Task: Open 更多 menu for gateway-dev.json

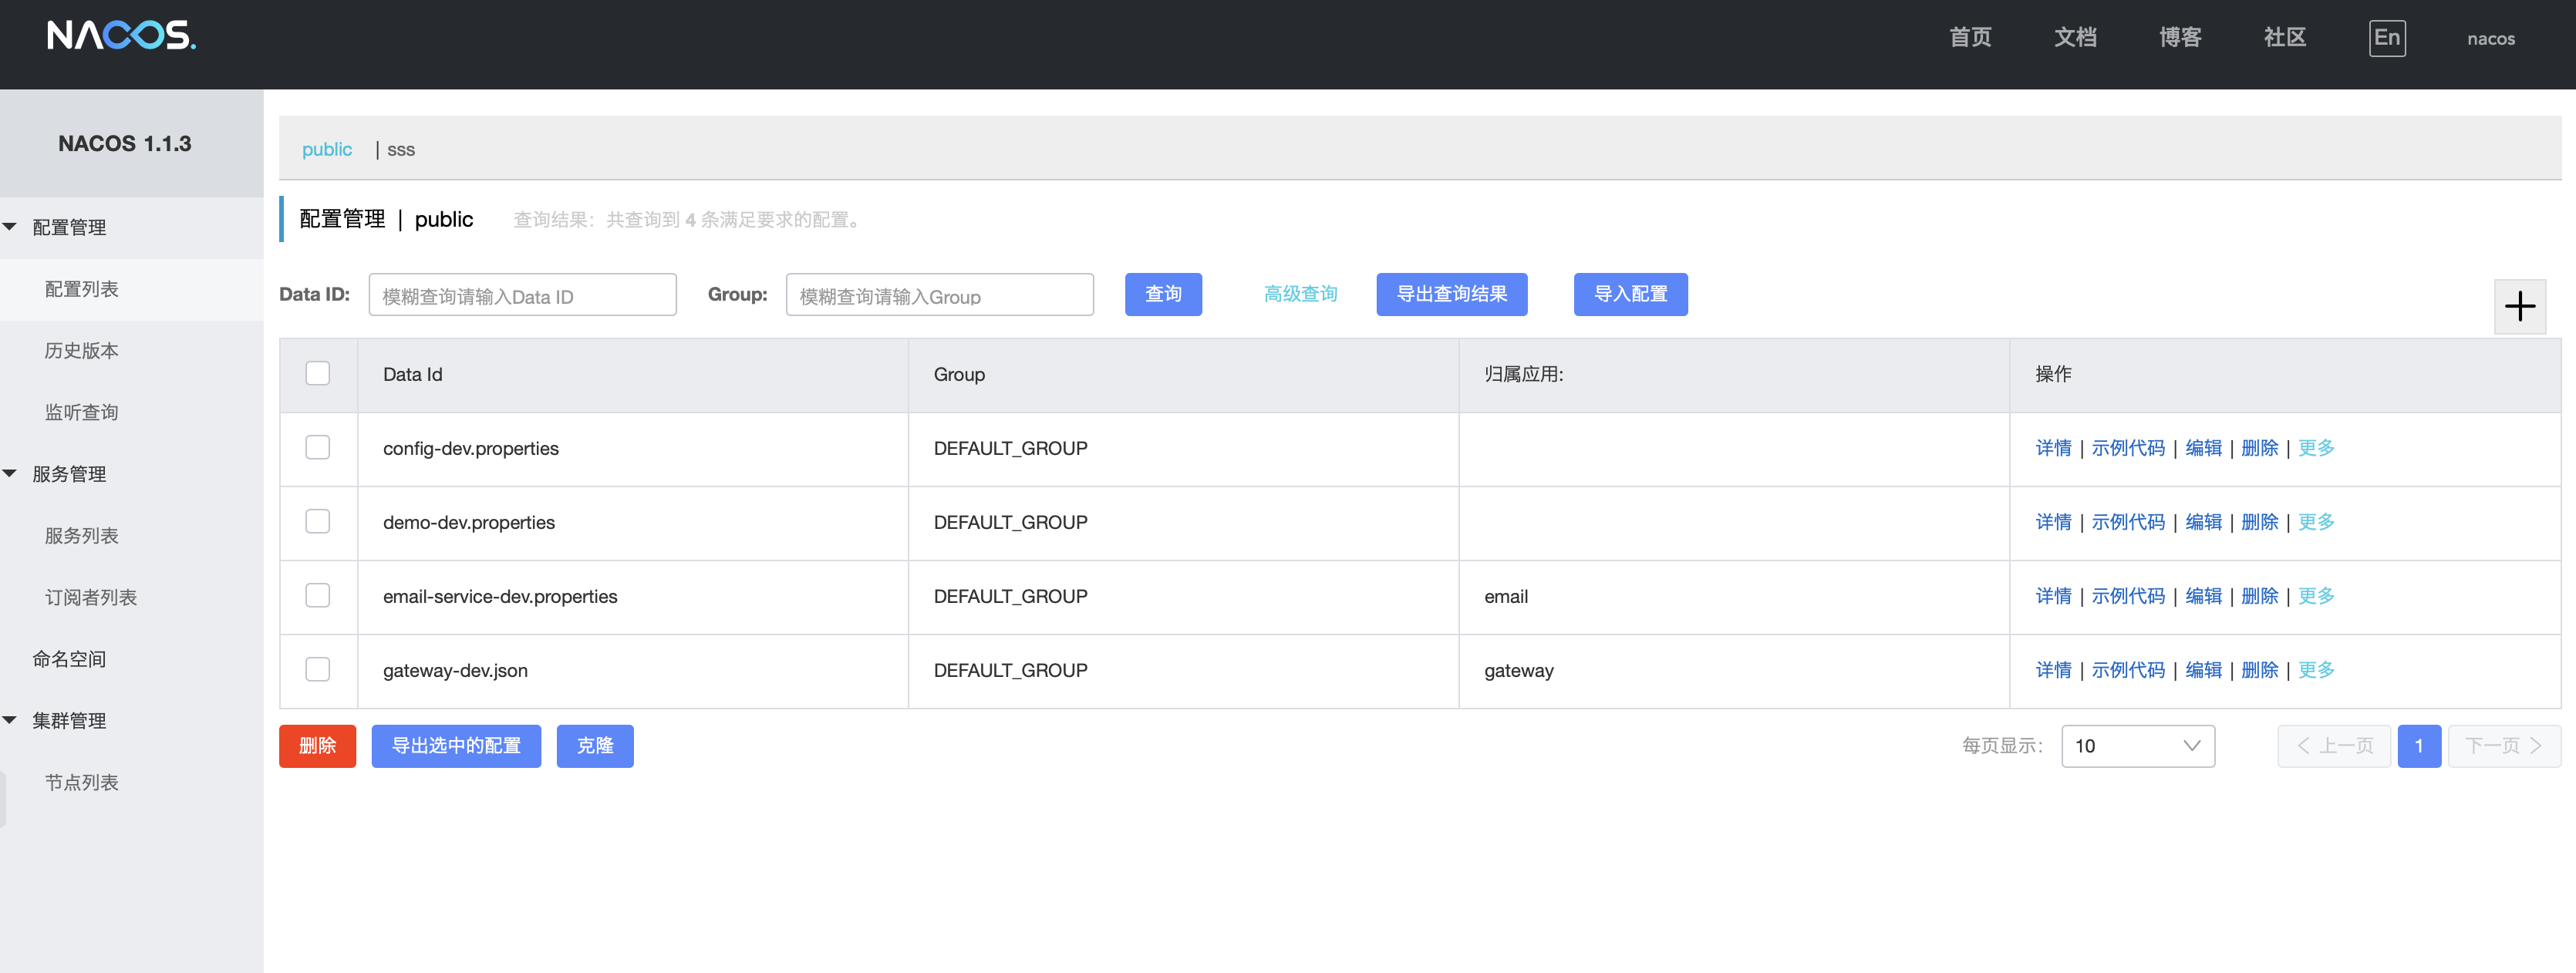Action: coord(2315,669)
